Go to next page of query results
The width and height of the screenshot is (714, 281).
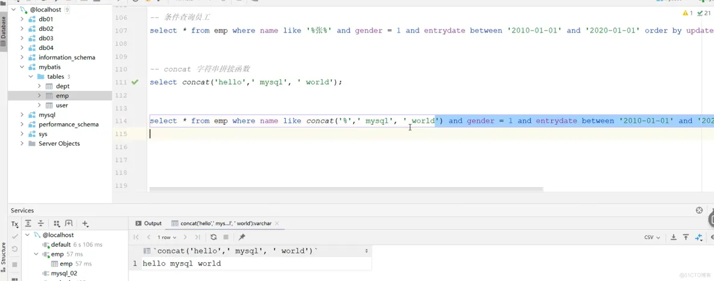(x=185, y=237)
